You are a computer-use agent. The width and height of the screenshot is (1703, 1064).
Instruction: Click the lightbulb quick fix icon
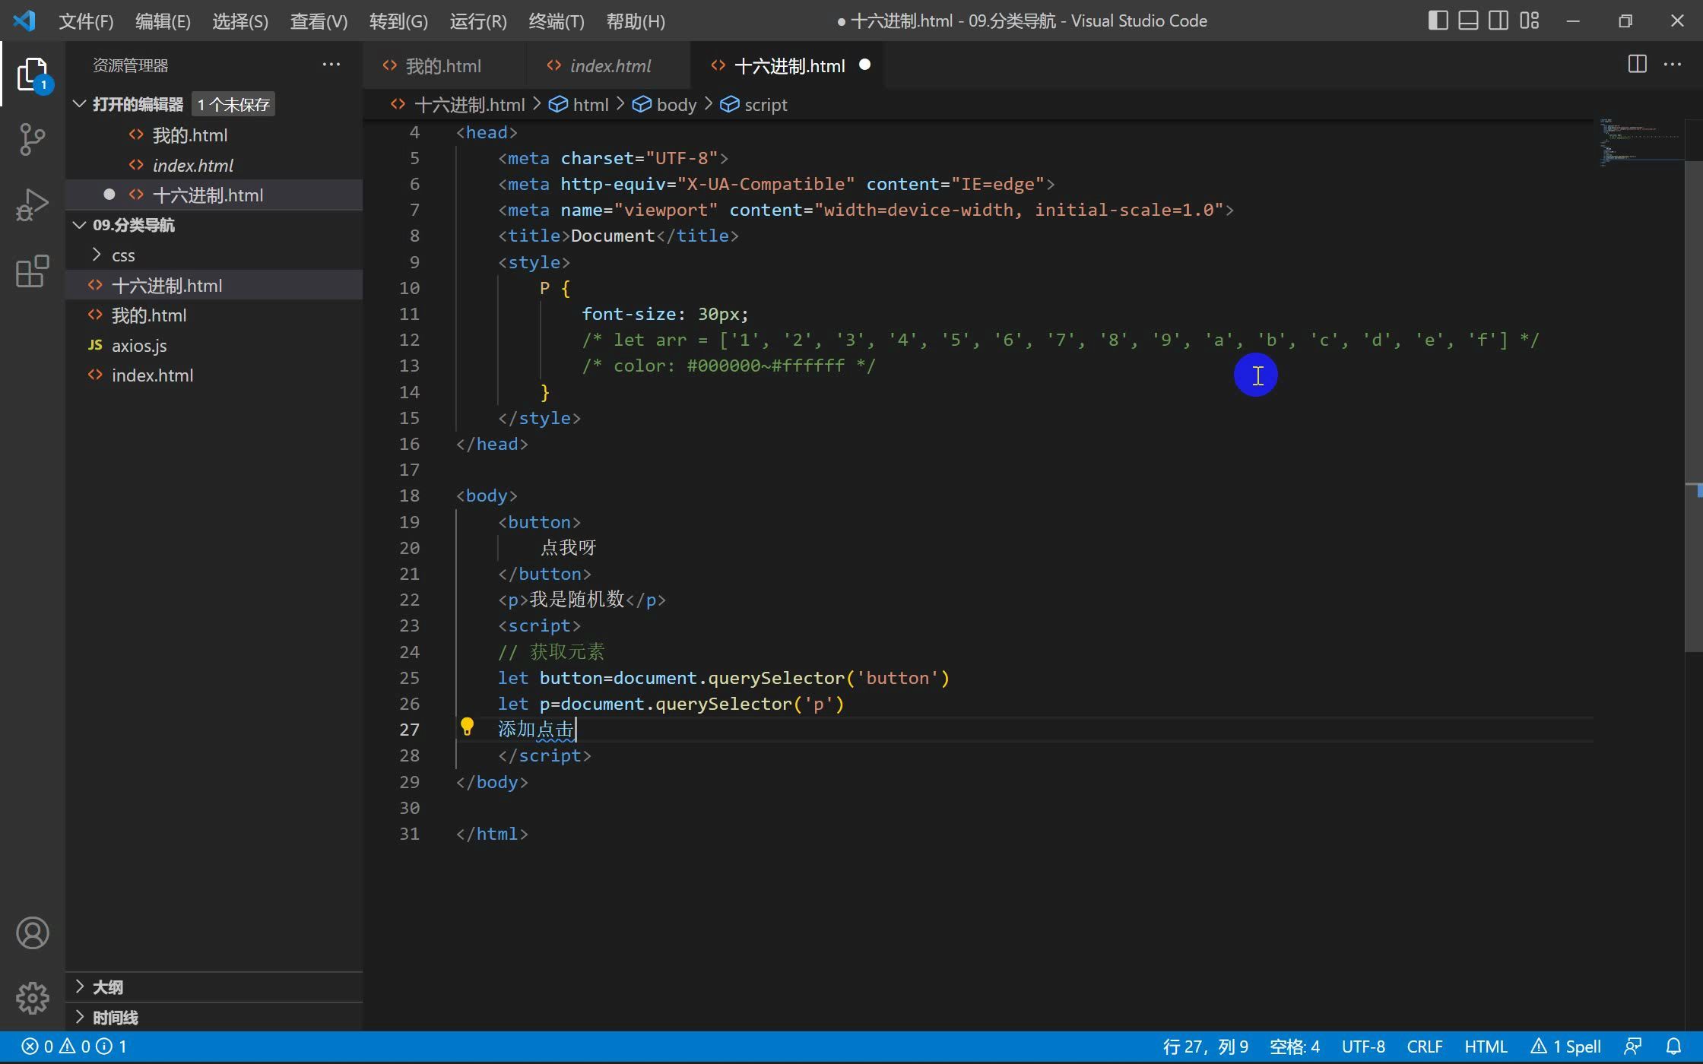[467, 728]
